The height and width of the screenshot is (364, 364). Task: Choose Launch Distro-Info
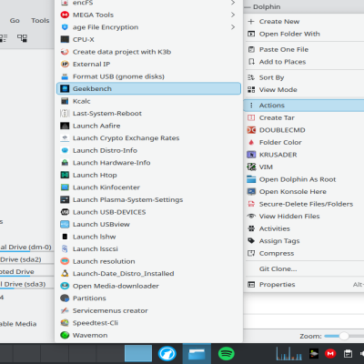tap(148, 150)
